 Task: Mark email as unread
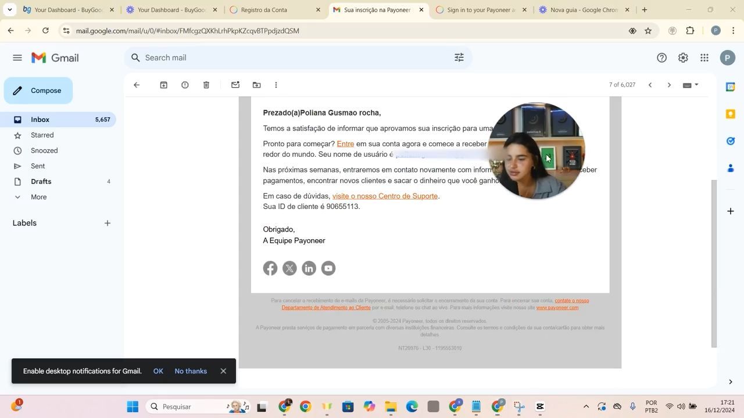click(x=235, y=85)
